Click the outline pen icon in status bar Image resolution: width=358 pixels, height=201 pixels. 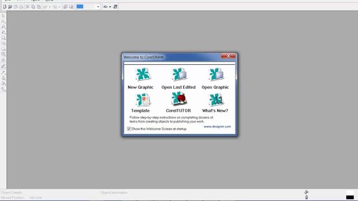(306, 197)
